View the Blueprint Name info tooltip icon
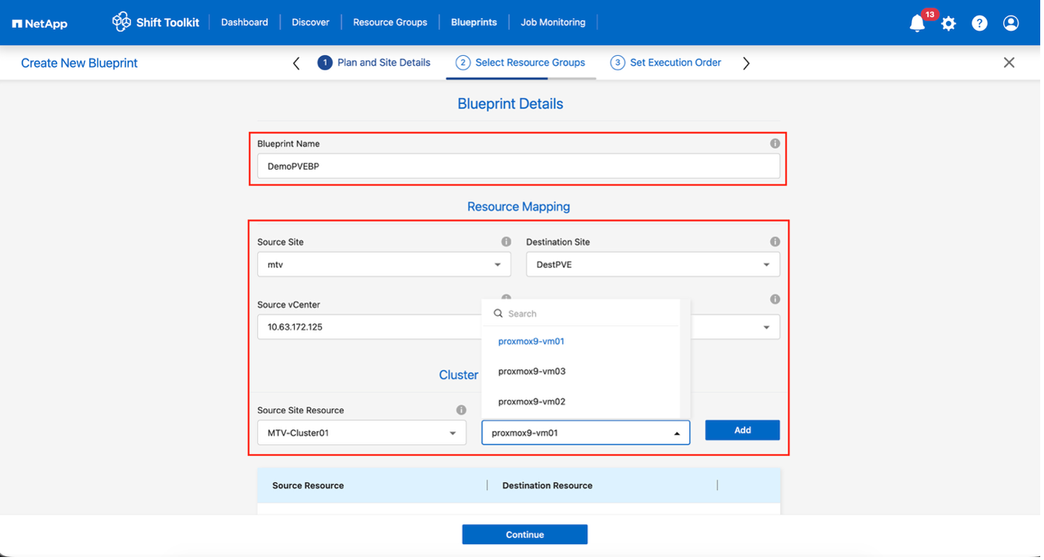The image size is (1044, 560). [775, 143]
